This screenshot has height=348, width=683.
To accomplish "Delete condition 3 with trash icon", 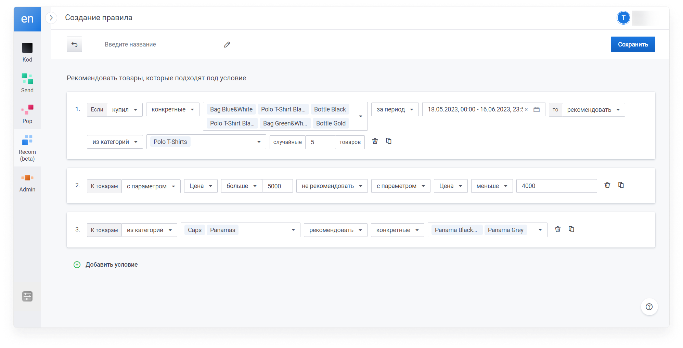I will pos(558,229).
